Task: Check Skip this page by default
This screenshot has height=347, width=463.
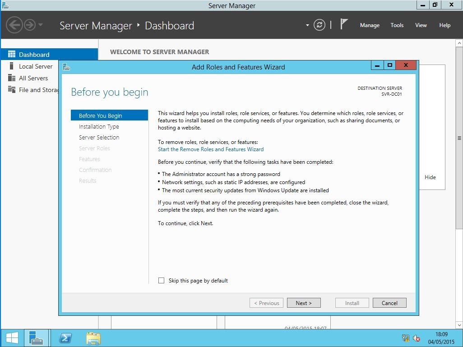Action: point(162,281)
